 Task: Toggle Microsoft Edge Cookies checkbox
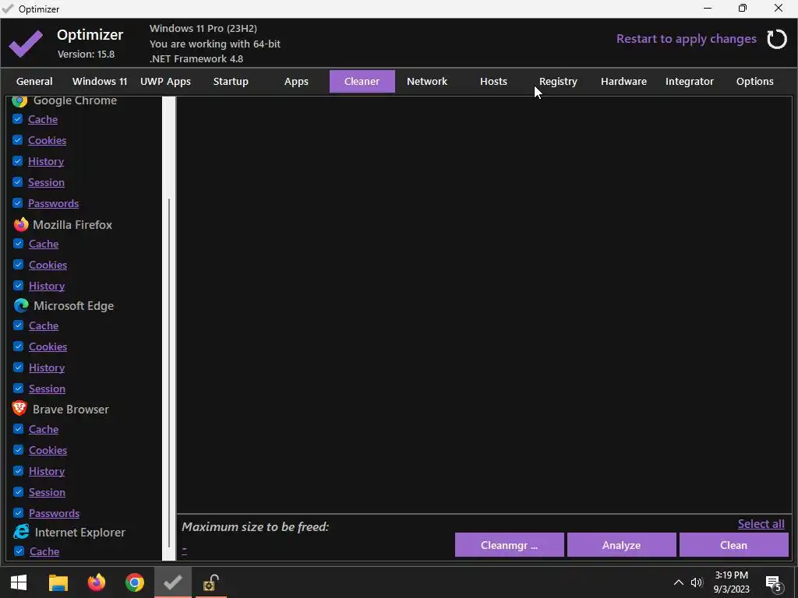click(x=19, y=346)
